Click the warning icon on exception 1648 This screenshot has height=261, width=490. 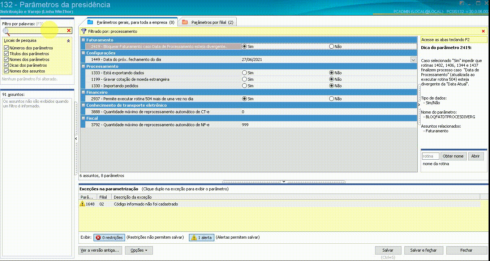coord(82,204)
